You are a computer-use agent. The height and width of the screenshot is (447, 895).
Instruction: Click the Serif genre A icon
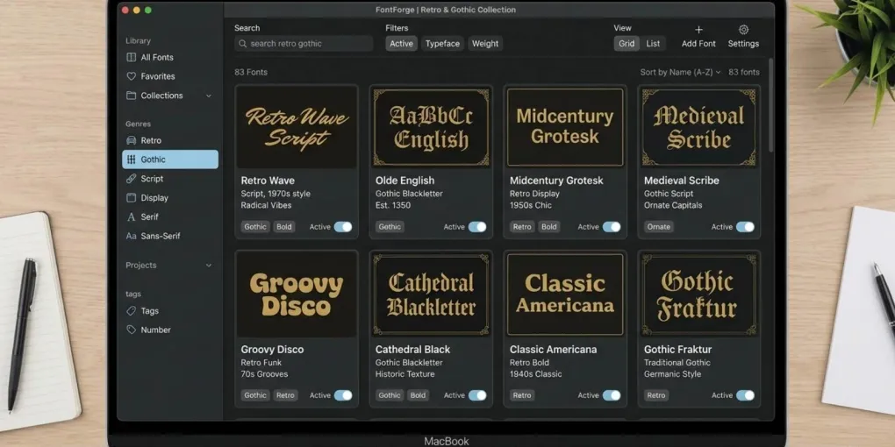click(x=132, y=216)
